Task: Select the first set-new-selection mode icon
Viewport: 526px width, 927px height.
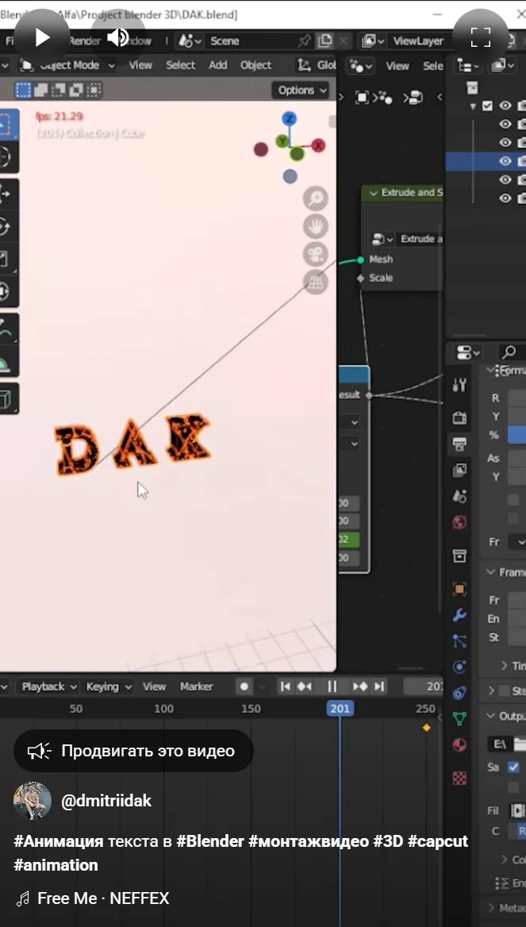Action: click(x=23, y=90)
